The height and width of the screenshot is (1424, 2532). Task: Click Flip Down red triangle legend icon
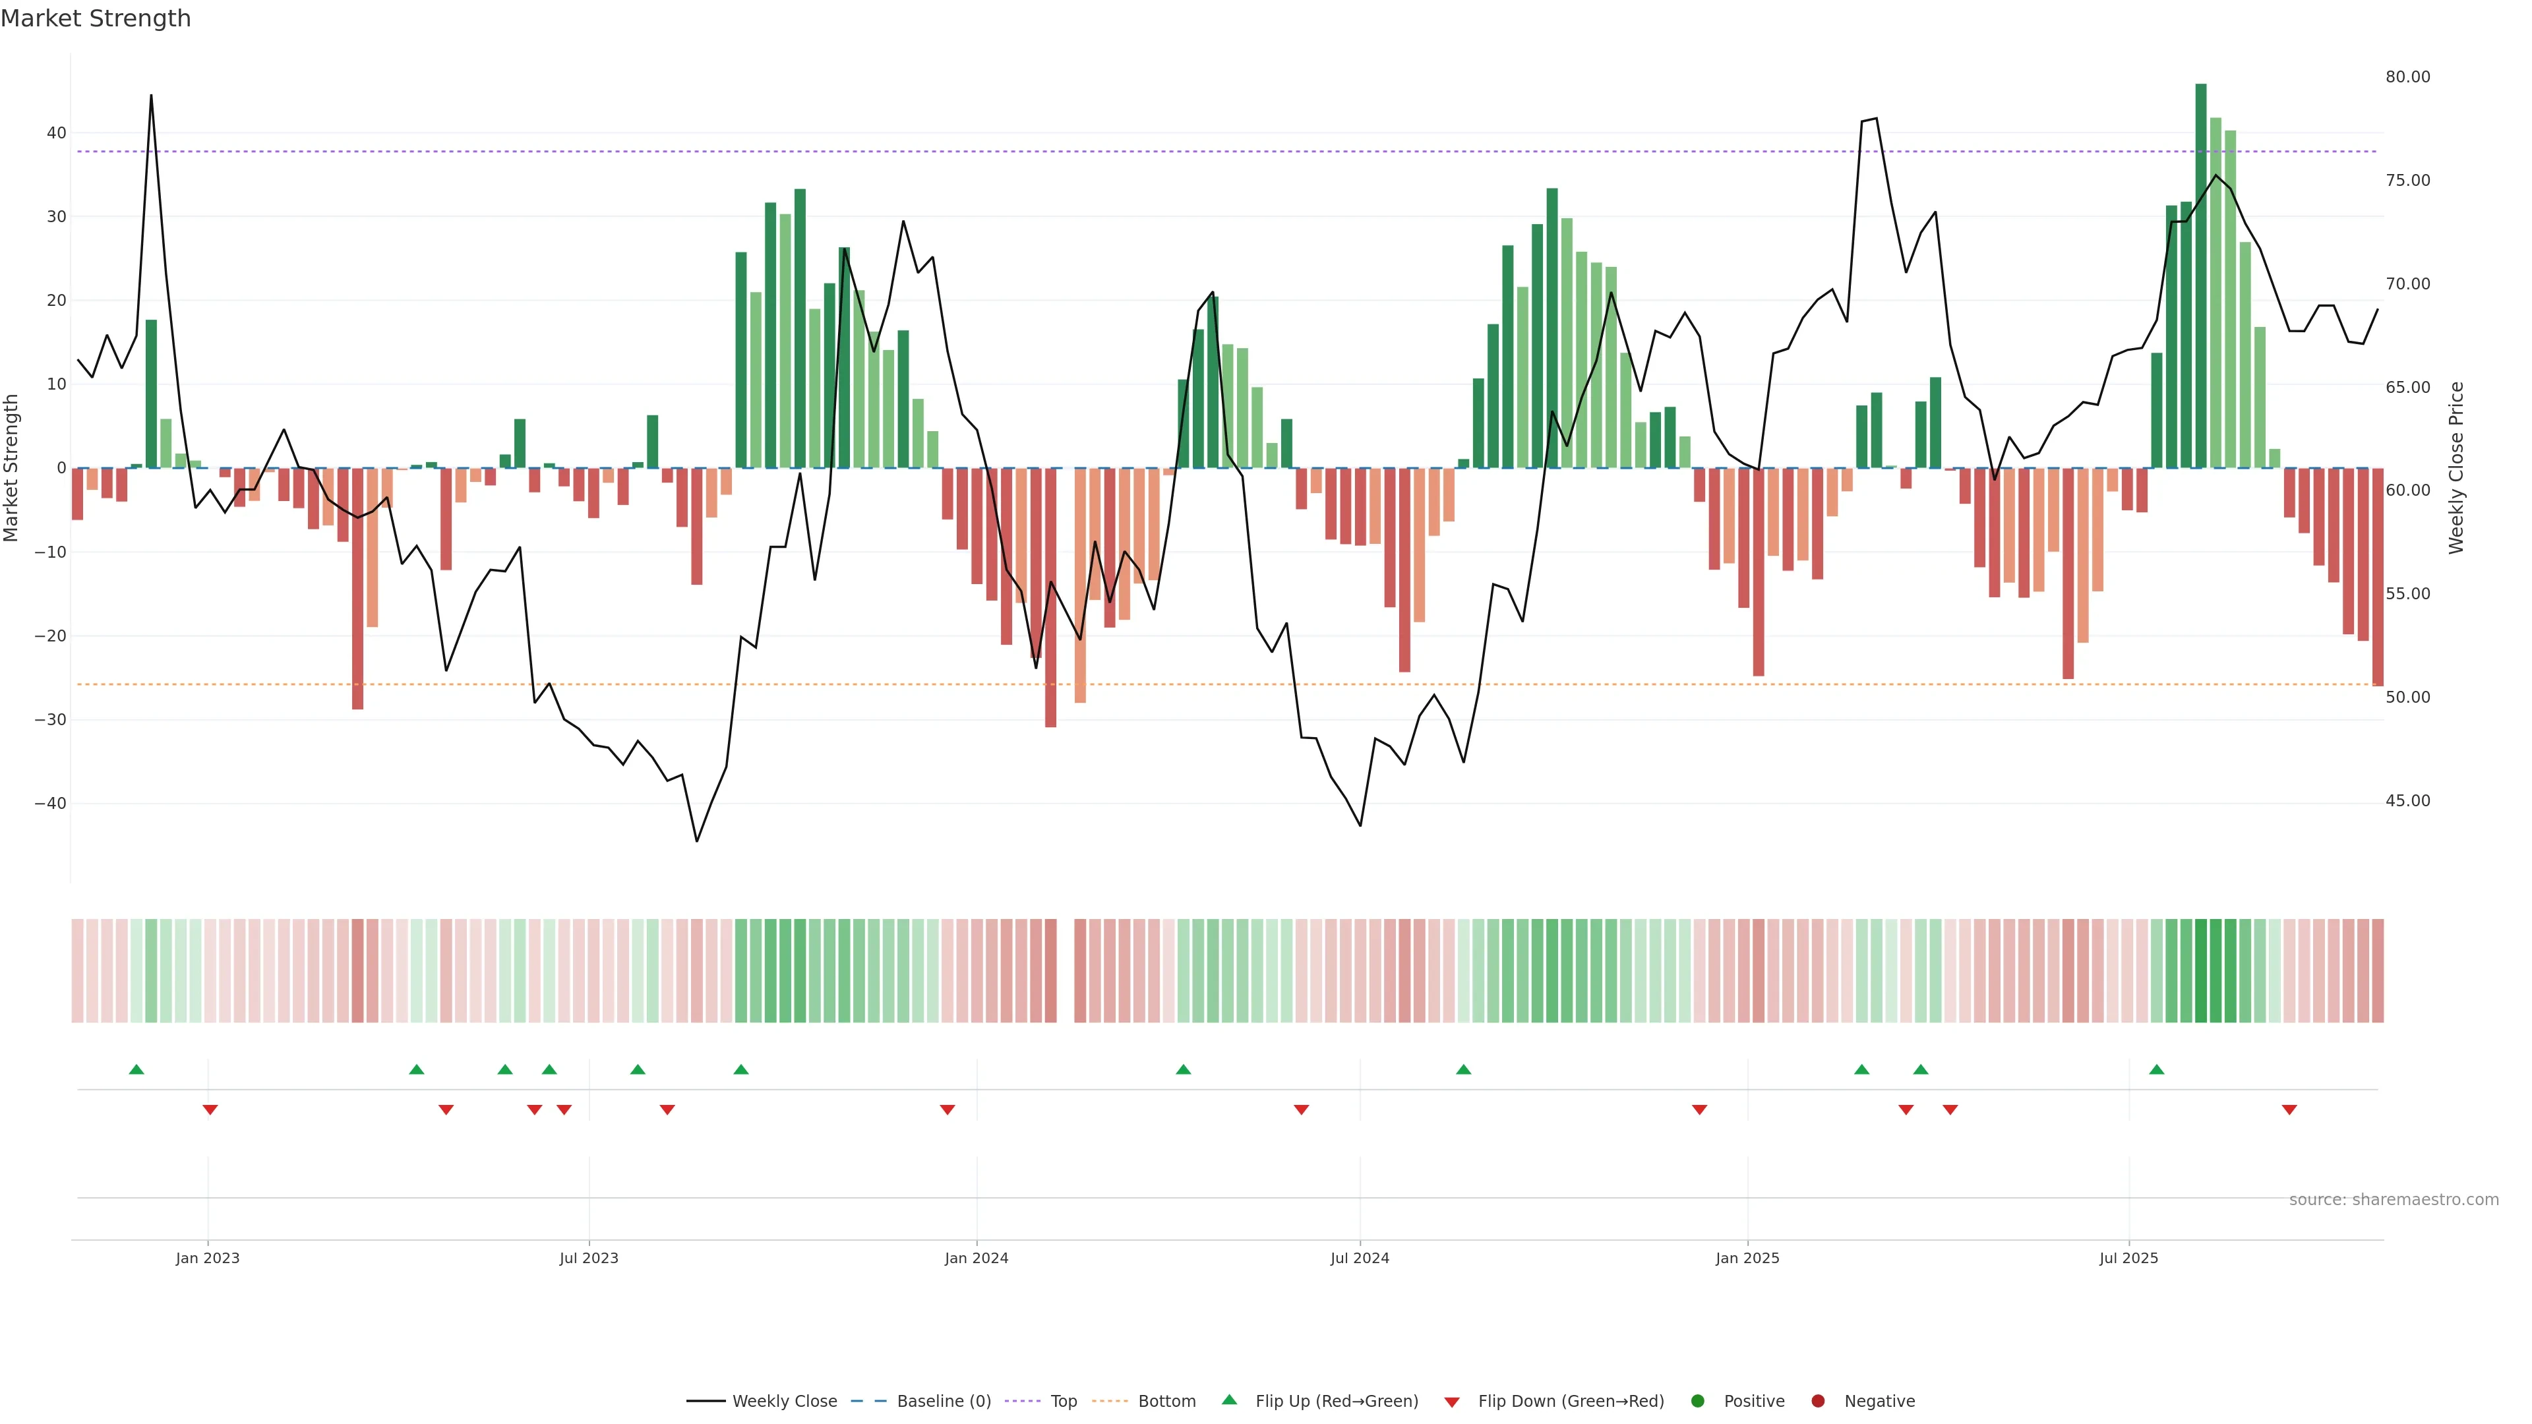click(x=1452, y=1402)
